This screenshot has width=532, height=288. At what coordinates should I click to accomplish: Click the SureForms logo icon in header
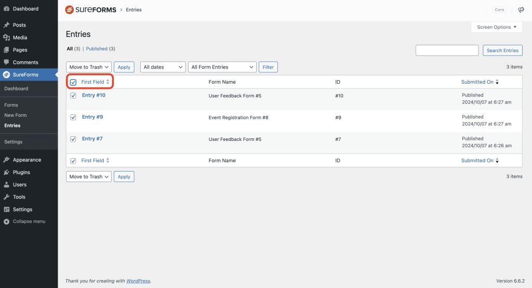[x=69, y=10]
